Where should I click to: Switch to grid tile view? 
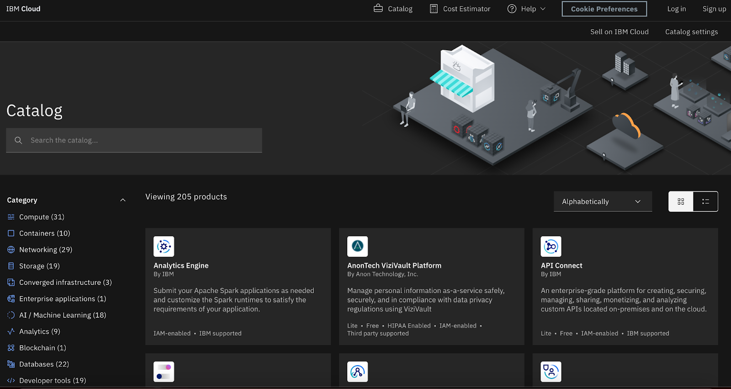click(681, 201)
